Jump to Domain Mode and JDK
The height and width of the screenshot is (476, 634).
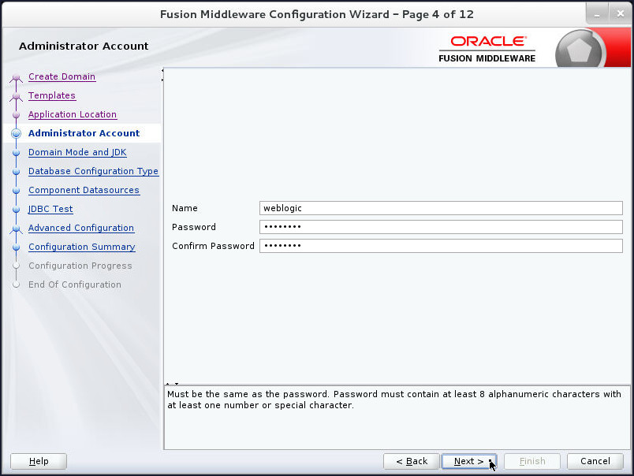[77, 152]
